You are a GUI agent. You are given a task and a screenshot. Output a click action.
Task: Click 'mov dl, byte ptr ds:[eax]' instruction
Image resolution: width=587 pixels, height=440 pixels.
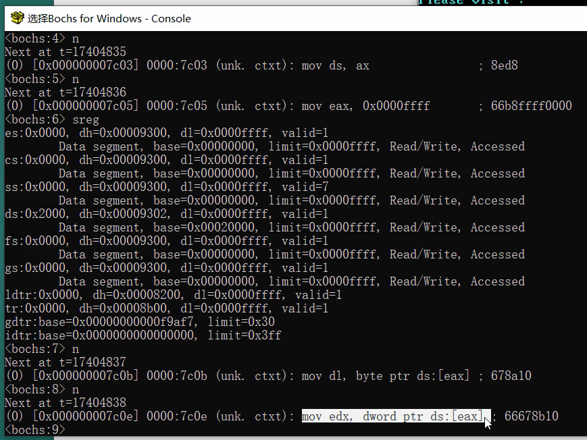click(386, 376)
